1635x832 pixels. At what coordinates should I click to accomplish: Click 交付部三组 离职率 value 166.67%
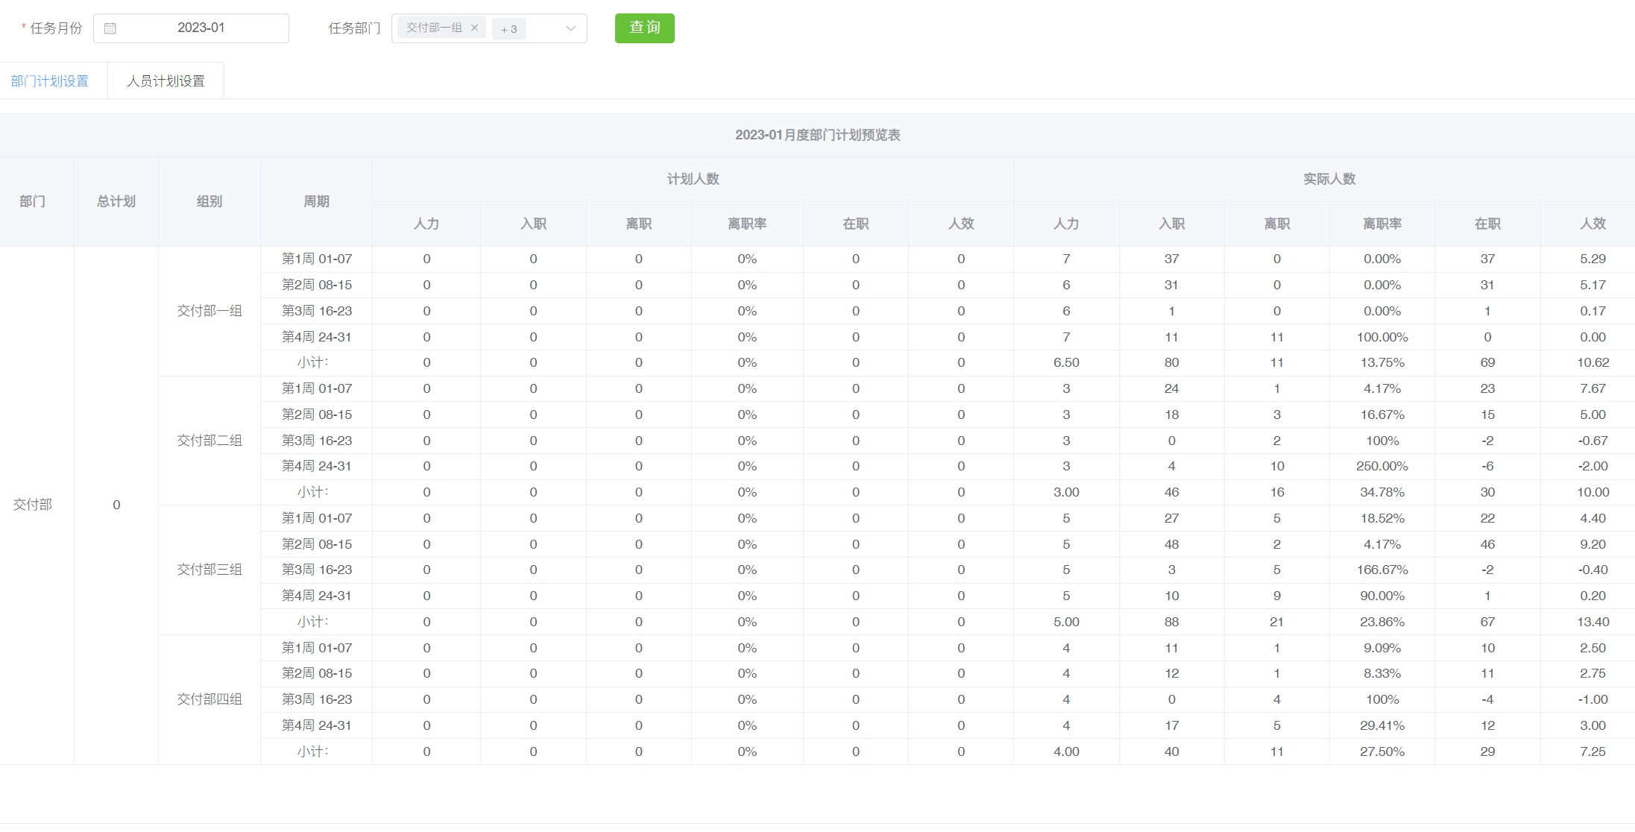click(x=1382, y=570)
